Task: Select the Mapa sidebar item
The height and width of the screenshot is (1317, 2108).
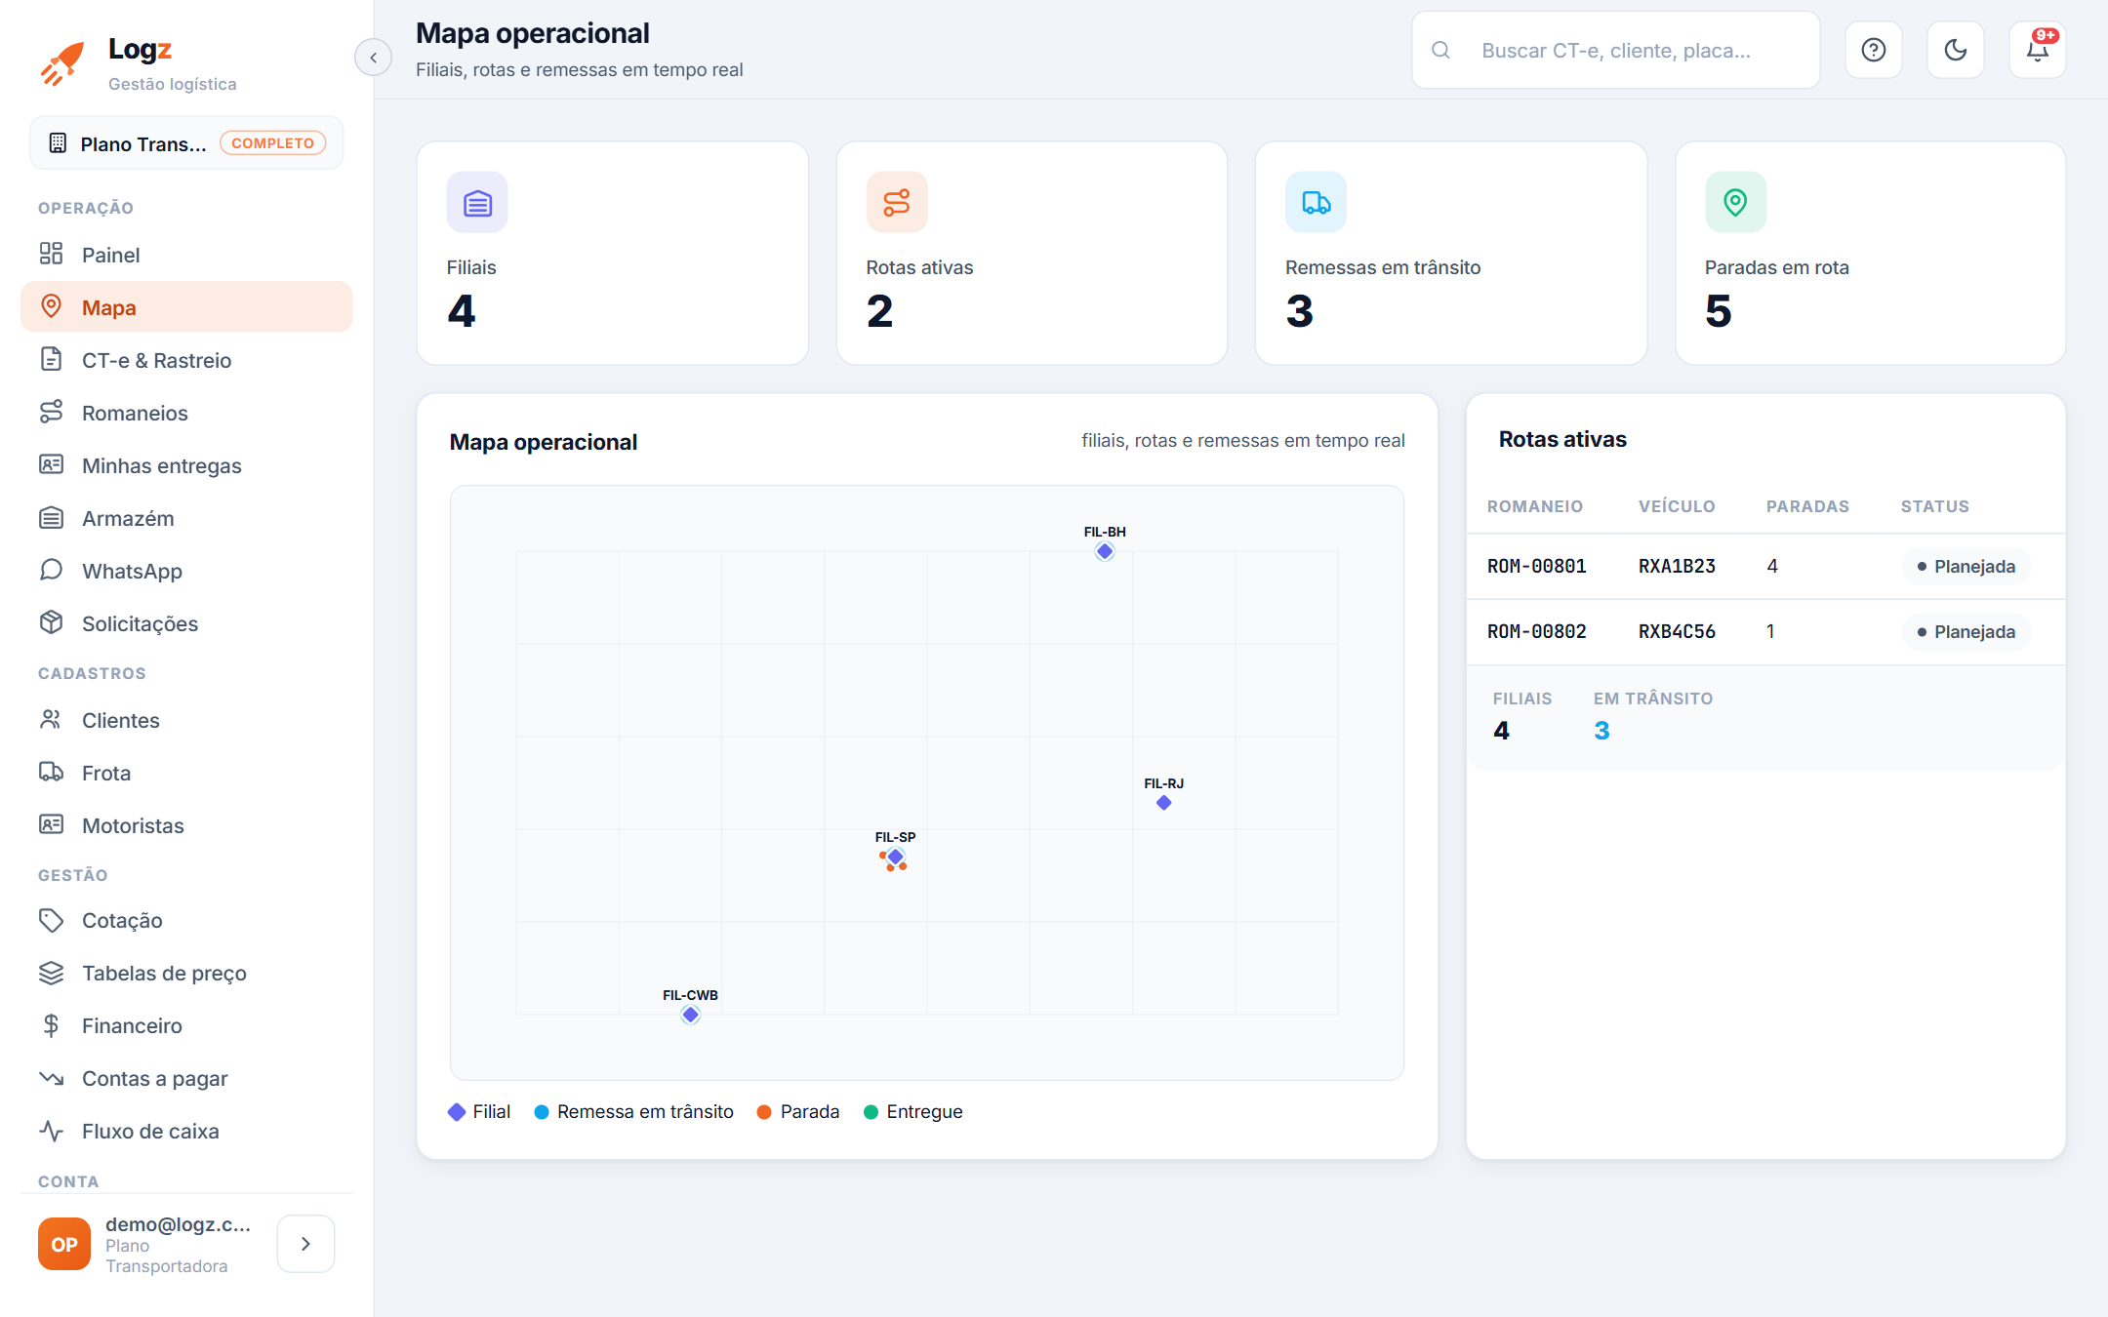Action: click(x=186, y=307)
